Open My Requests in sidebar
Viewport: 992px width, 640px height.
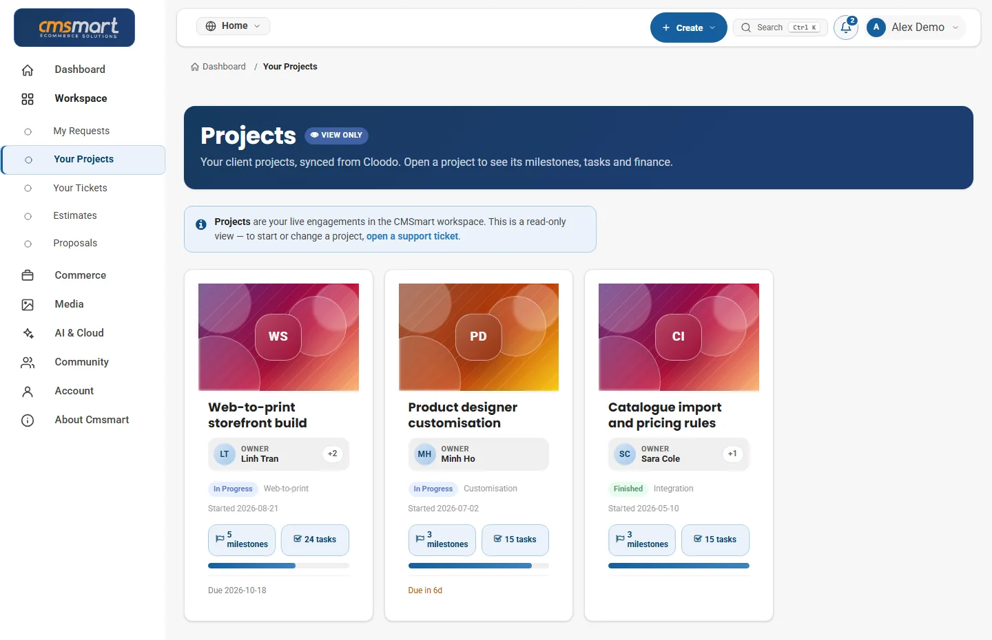pyautogui.click(x=83, y=131)
